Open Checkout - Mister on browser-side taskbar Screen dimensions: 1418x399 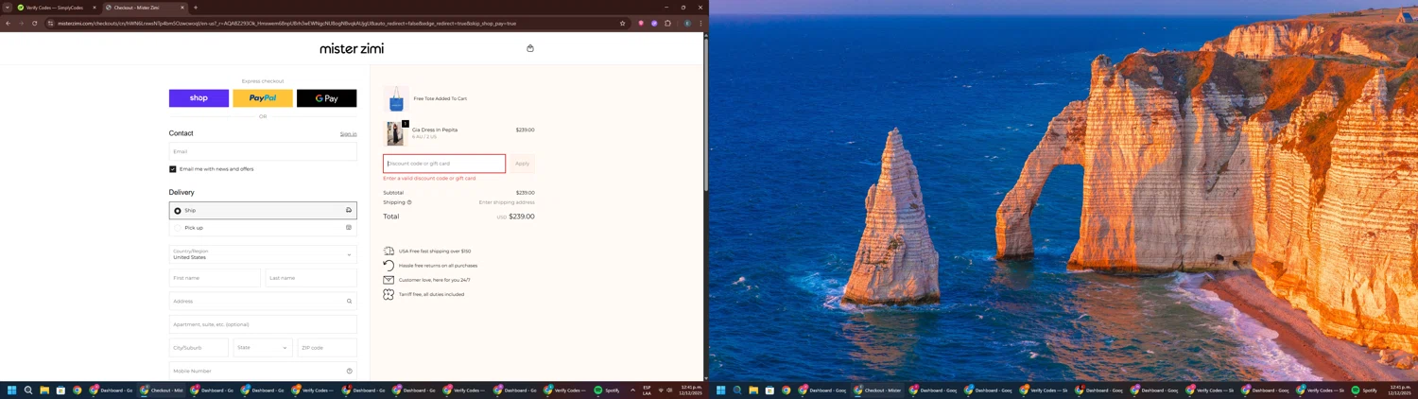pyautogui.click(x=163, y=390)
